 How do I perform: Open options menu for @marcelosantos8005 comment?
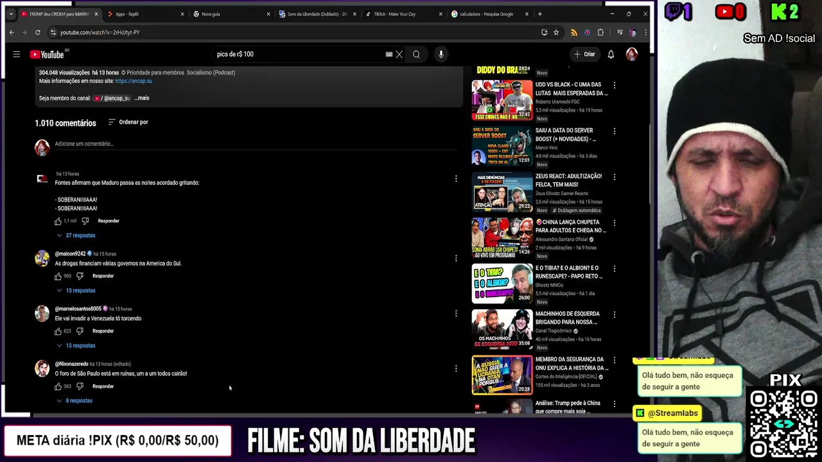pyautogui.click(x=456, y=313)
